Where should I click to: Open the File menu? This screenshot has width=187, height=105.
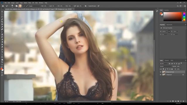point(6,3)
